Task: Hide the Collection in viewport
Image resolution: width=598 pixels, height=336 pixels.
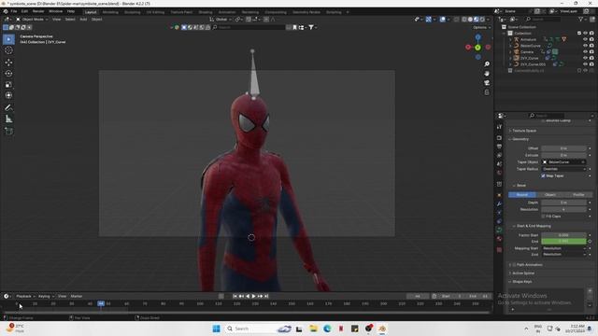Action: (x=586, y=34)
